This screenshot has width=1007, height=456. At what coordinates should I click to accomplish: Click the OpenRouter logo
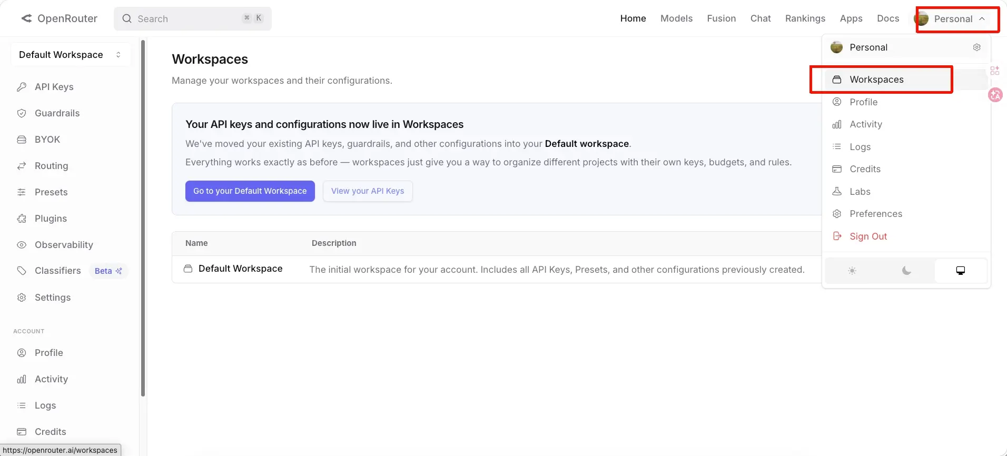click(59, 18)
